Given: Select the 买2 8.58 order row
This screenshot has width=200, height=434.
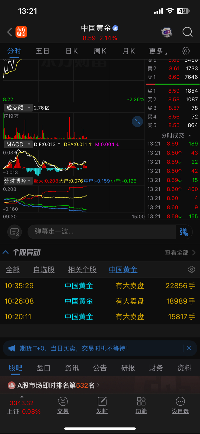Looking at the screenshot, I should pyautogui.click(x=173, y=99).
